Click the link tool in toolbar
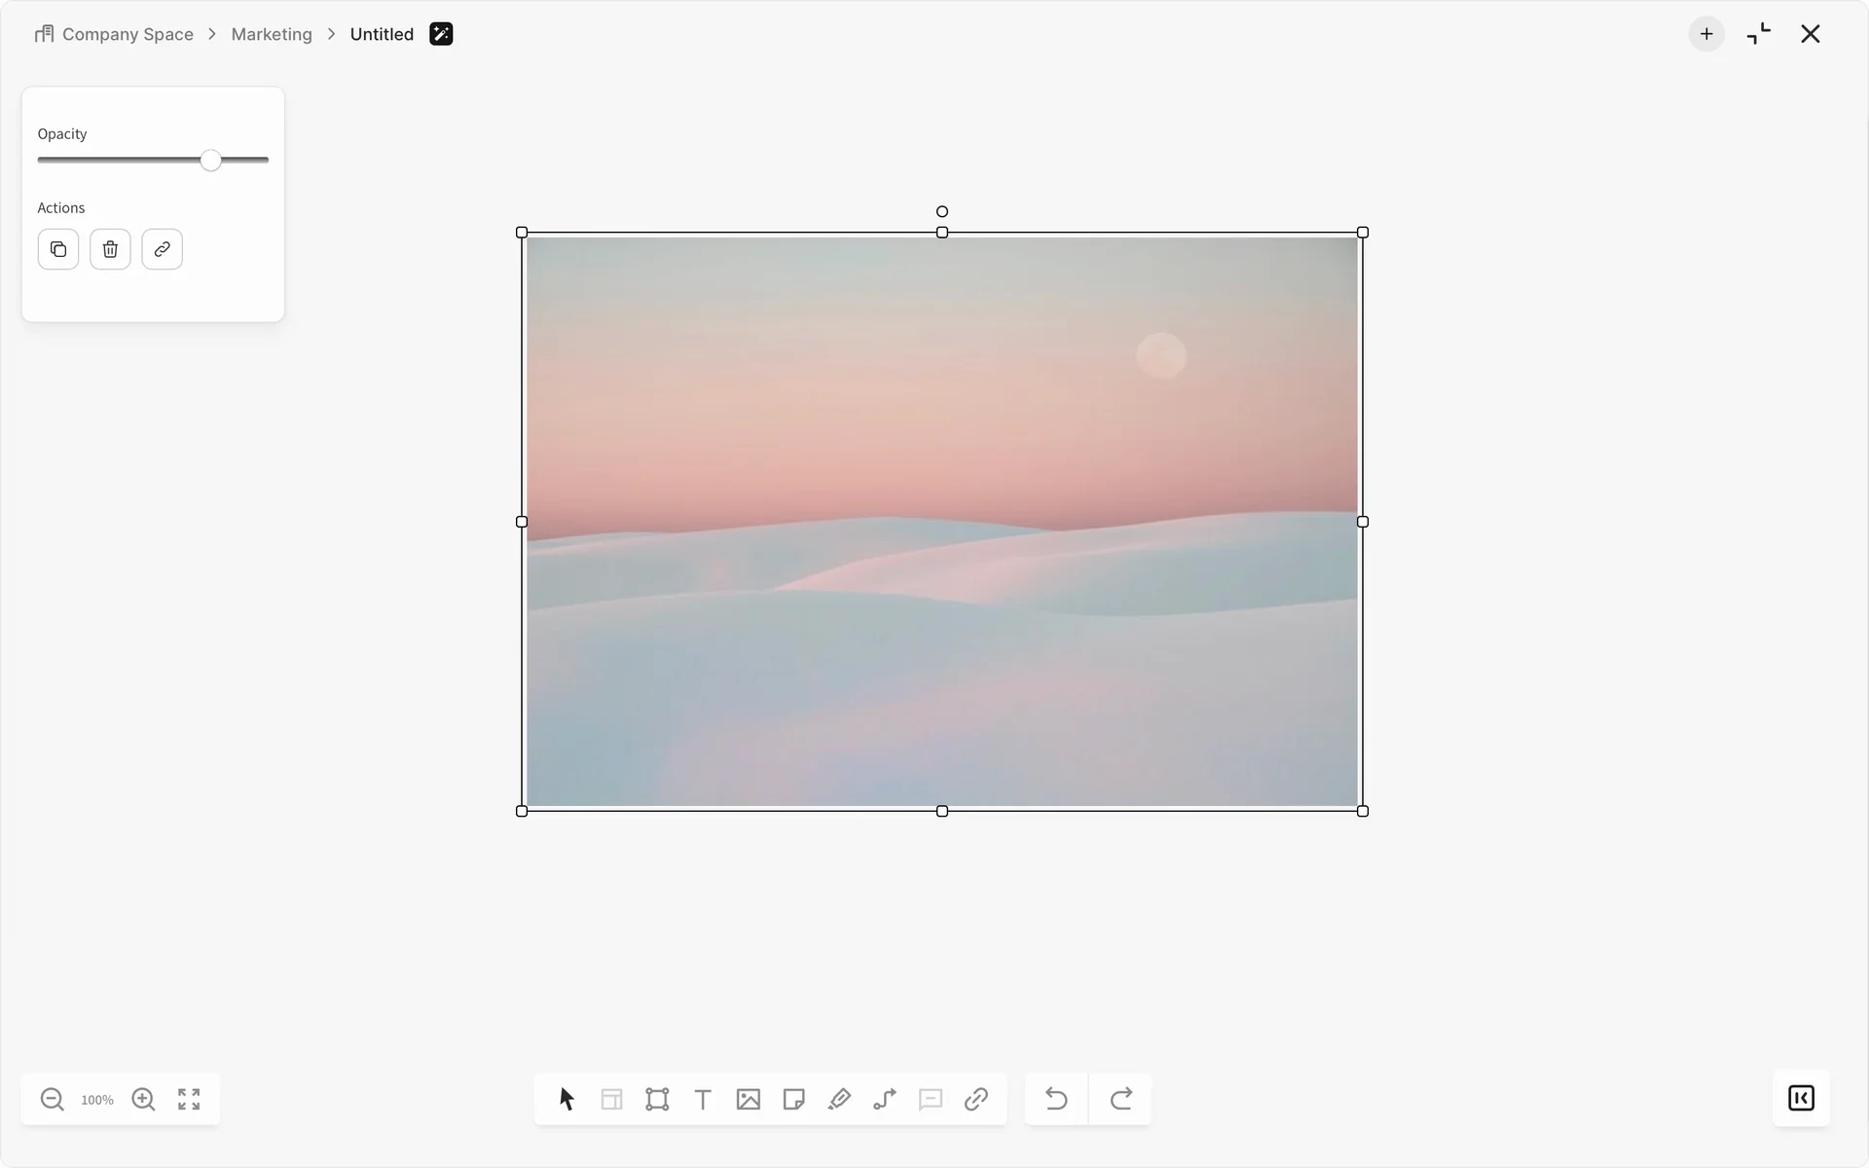 coord(975,1099)
